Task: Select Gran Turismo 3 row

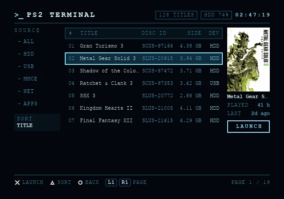Action: coord(144,46)
